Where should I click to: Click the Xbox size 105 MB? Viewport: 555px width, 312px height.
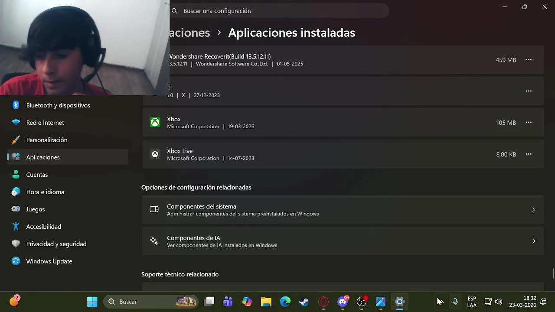pos(506,123)
